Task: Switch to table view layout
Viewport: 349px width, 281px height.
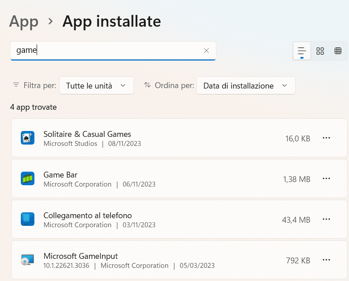Action: (338, 51)
